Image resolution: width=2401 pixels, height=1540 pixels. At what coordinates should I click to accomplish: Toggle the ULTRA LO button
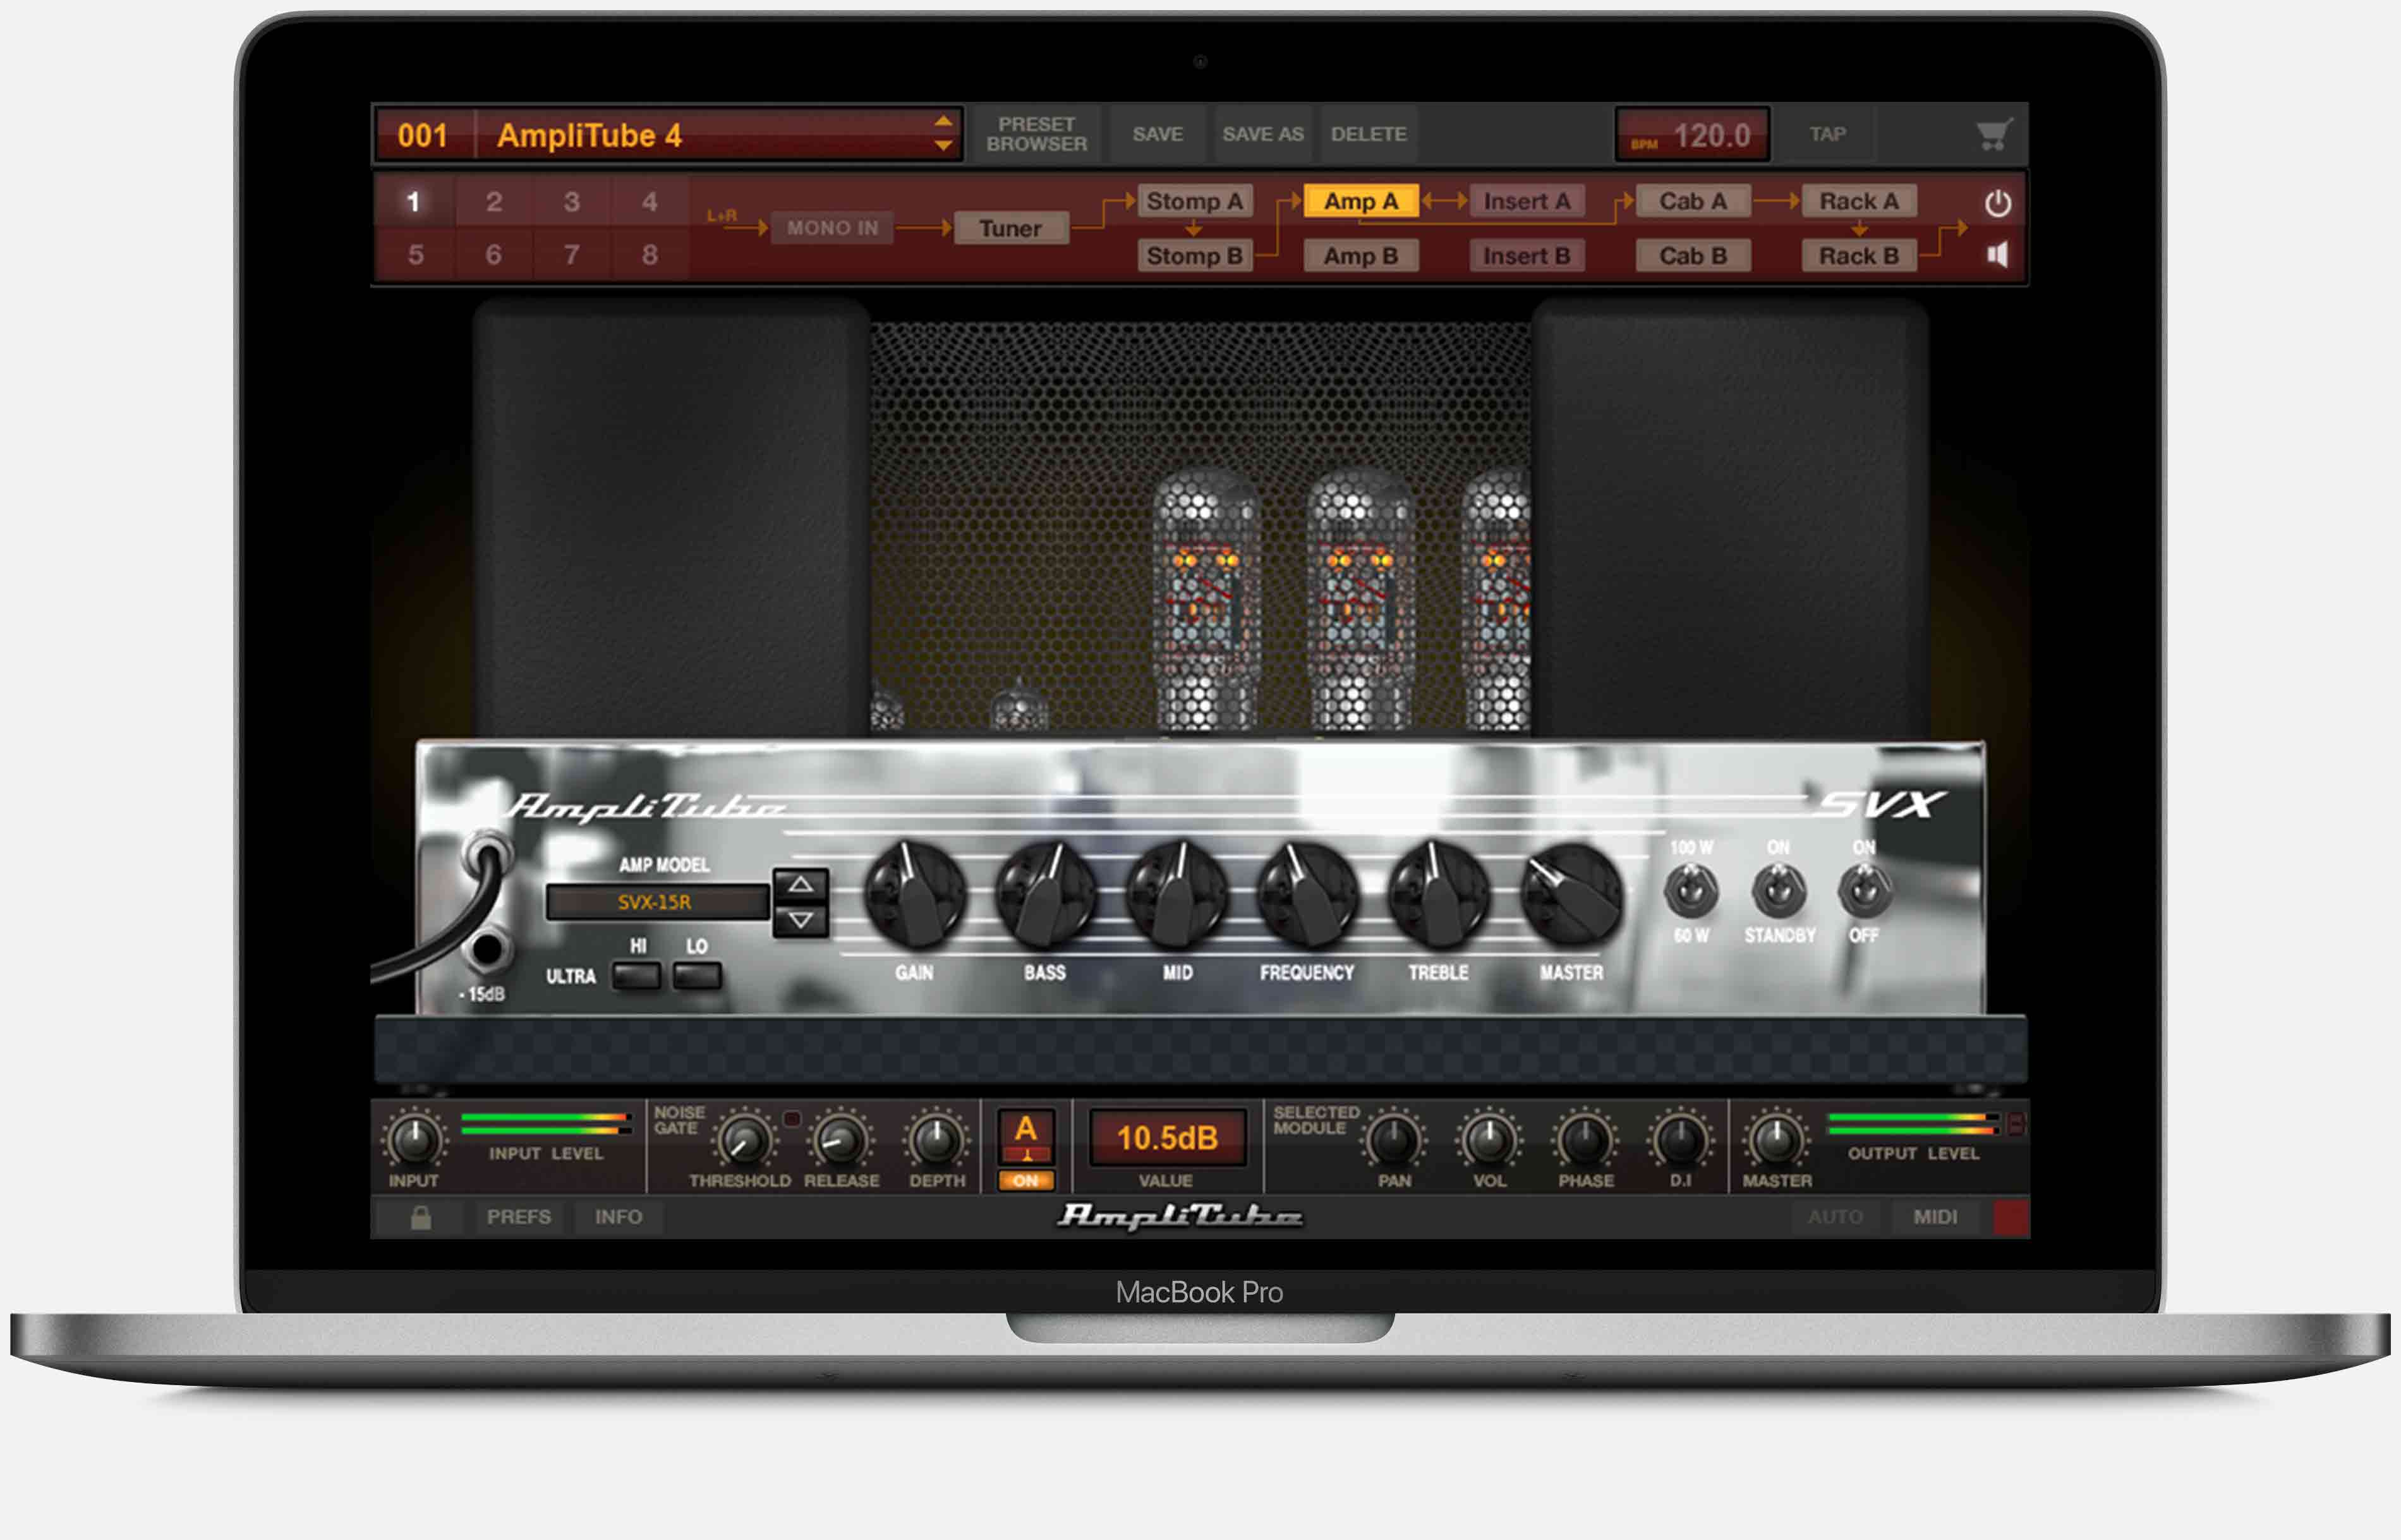click(698, 976)
